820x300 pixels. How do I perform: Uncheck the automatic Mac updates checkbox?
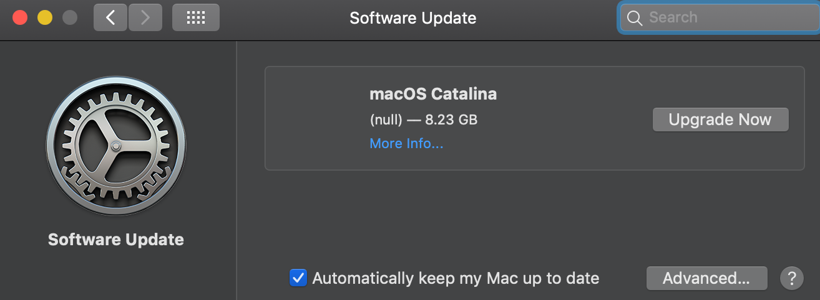click(x=298, y=278)
